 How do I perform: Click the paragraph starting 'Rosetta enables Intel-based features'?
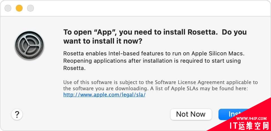coord(154,61)
